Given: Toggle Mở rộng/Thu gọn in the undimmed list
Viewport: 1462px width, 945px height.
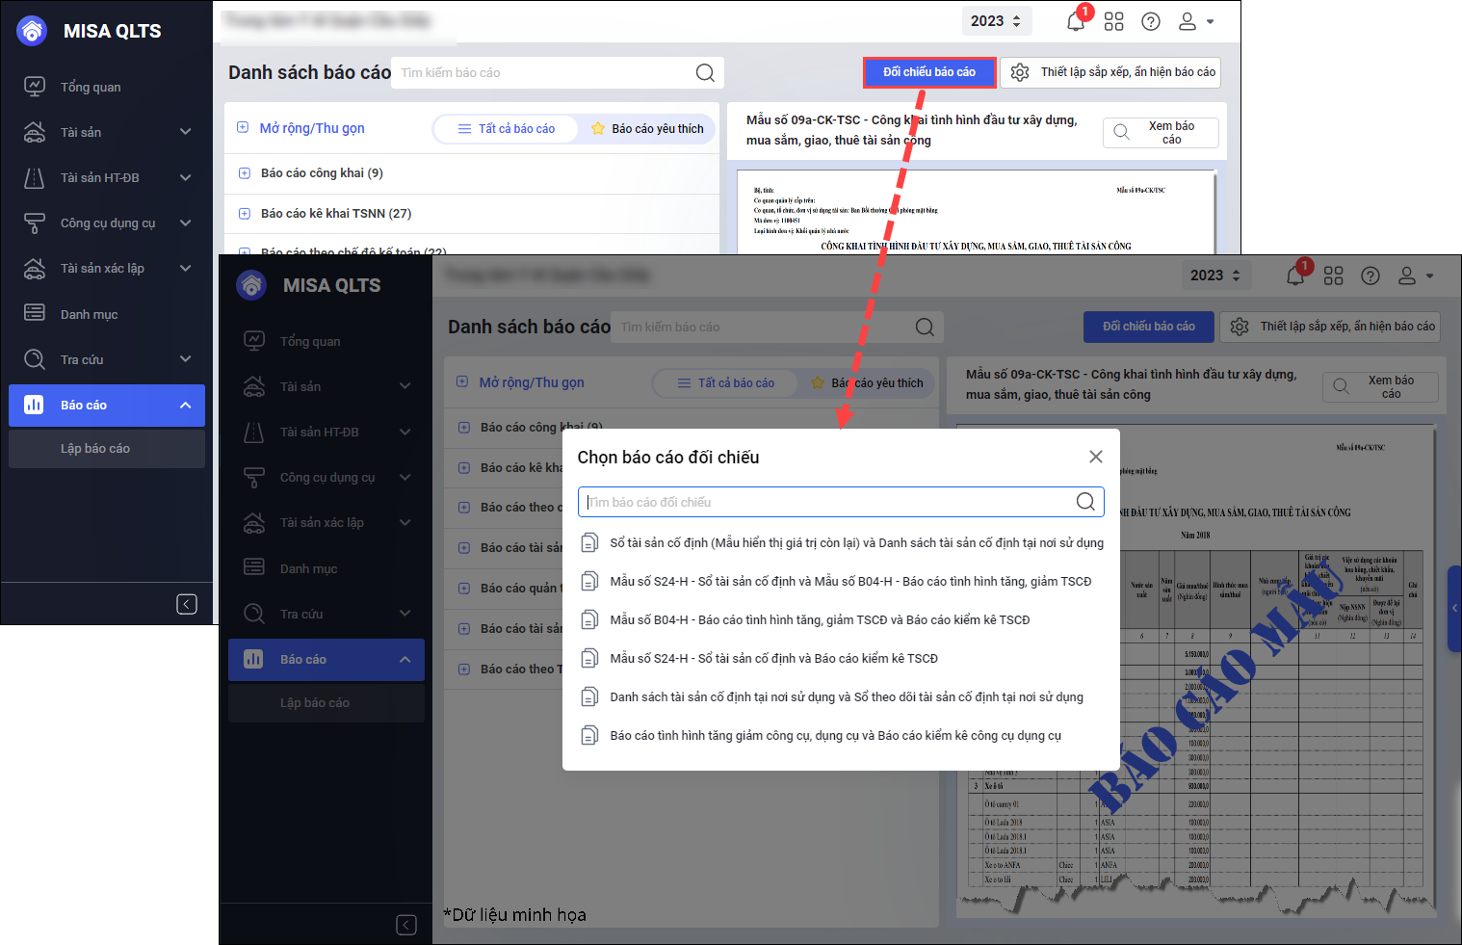Looking at the screenshot, I should pyautogui.click(x=300, y=128).
